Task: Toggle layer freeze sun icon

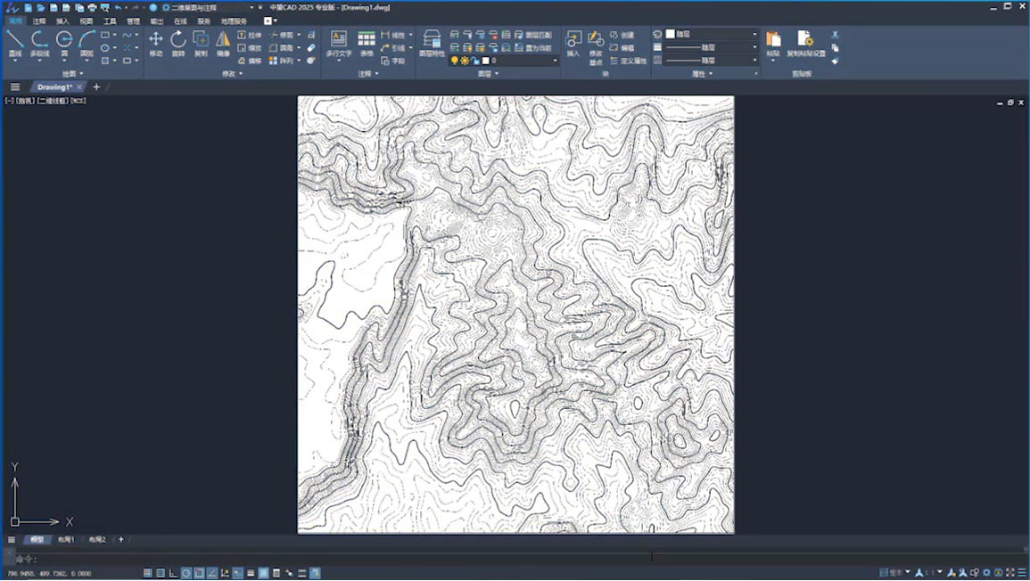Action: (465, 61)
